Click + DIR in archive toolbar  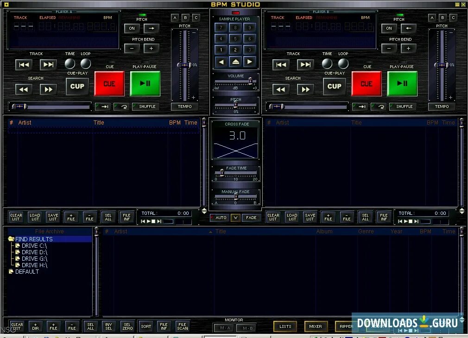point(35,326)
